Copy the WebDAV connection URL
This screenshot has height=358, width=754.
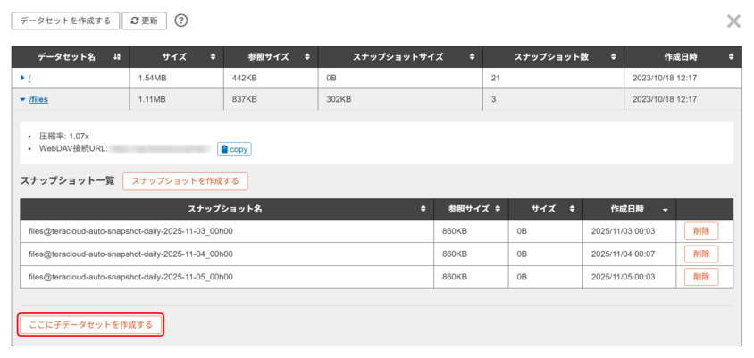tap(234, 149)
